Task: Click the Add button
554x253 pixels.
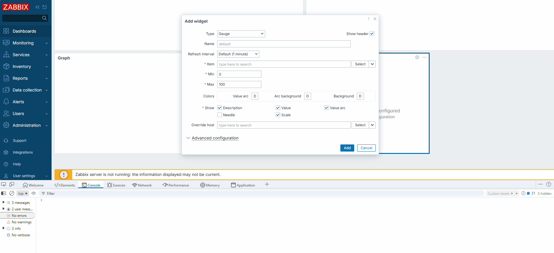Action: 347,148
